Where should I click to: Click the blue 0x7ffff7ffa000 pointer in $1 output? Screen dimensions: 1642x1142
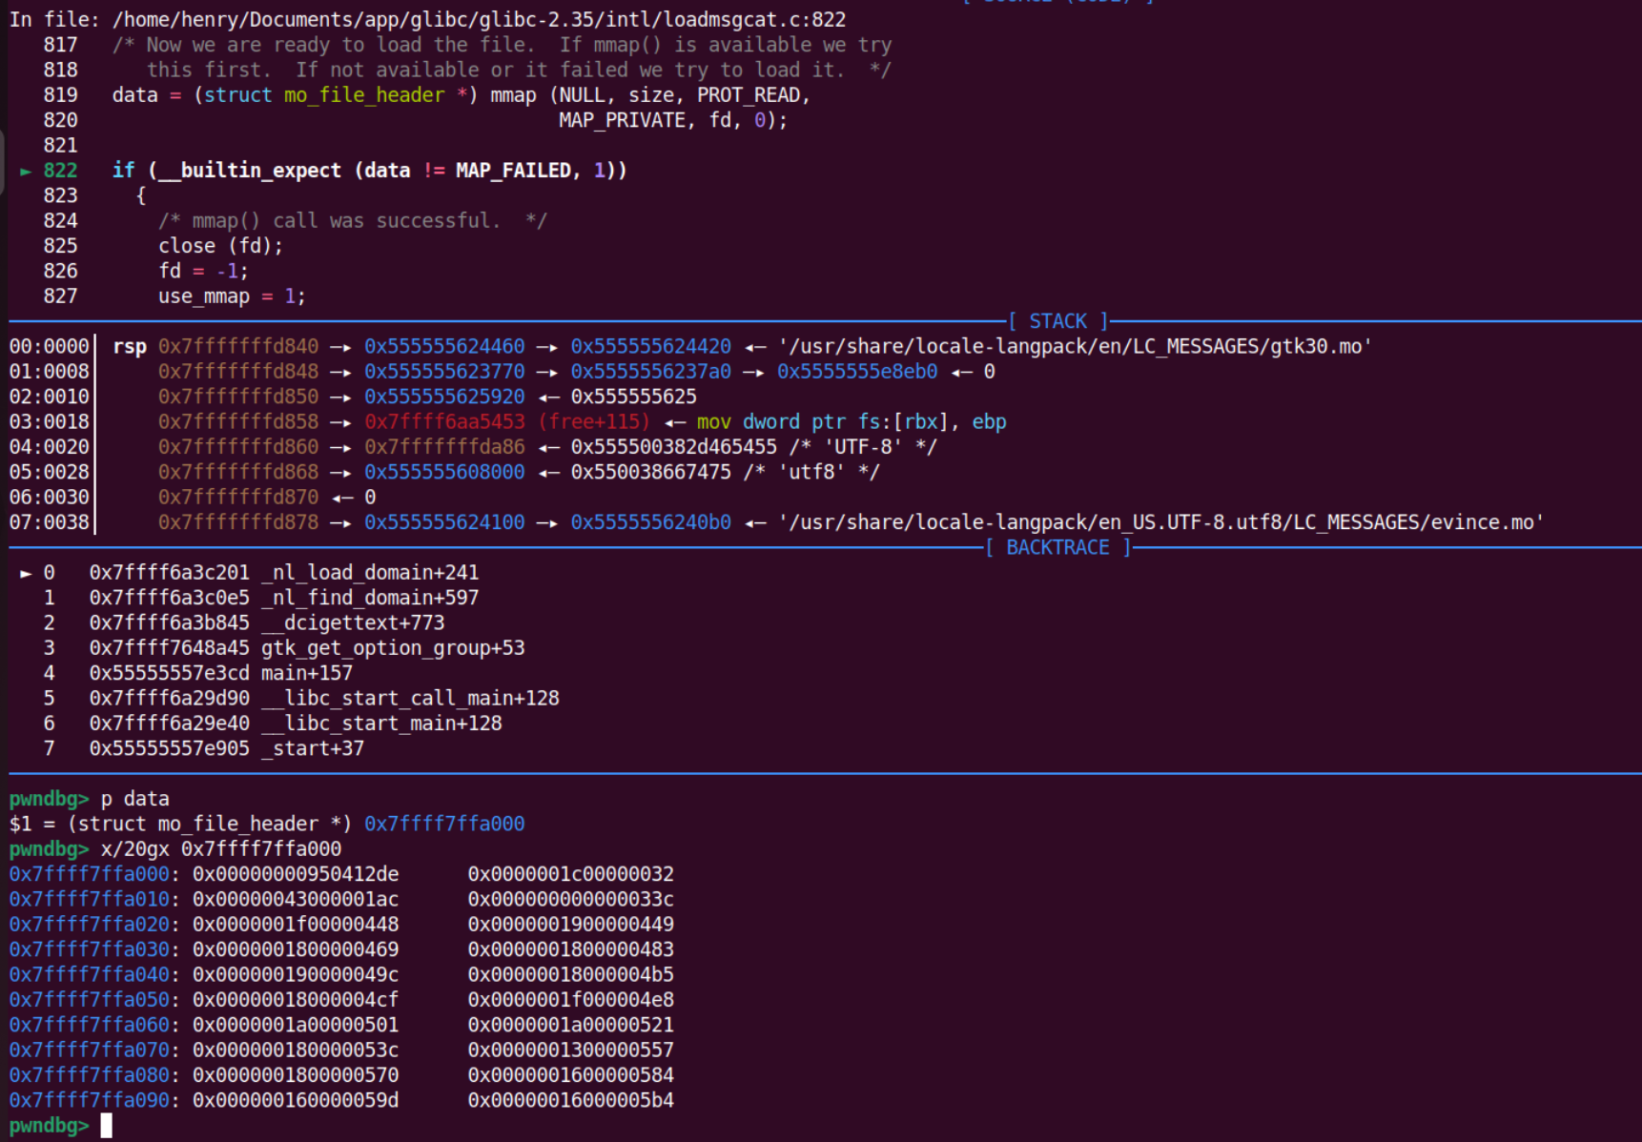(443, 824)
